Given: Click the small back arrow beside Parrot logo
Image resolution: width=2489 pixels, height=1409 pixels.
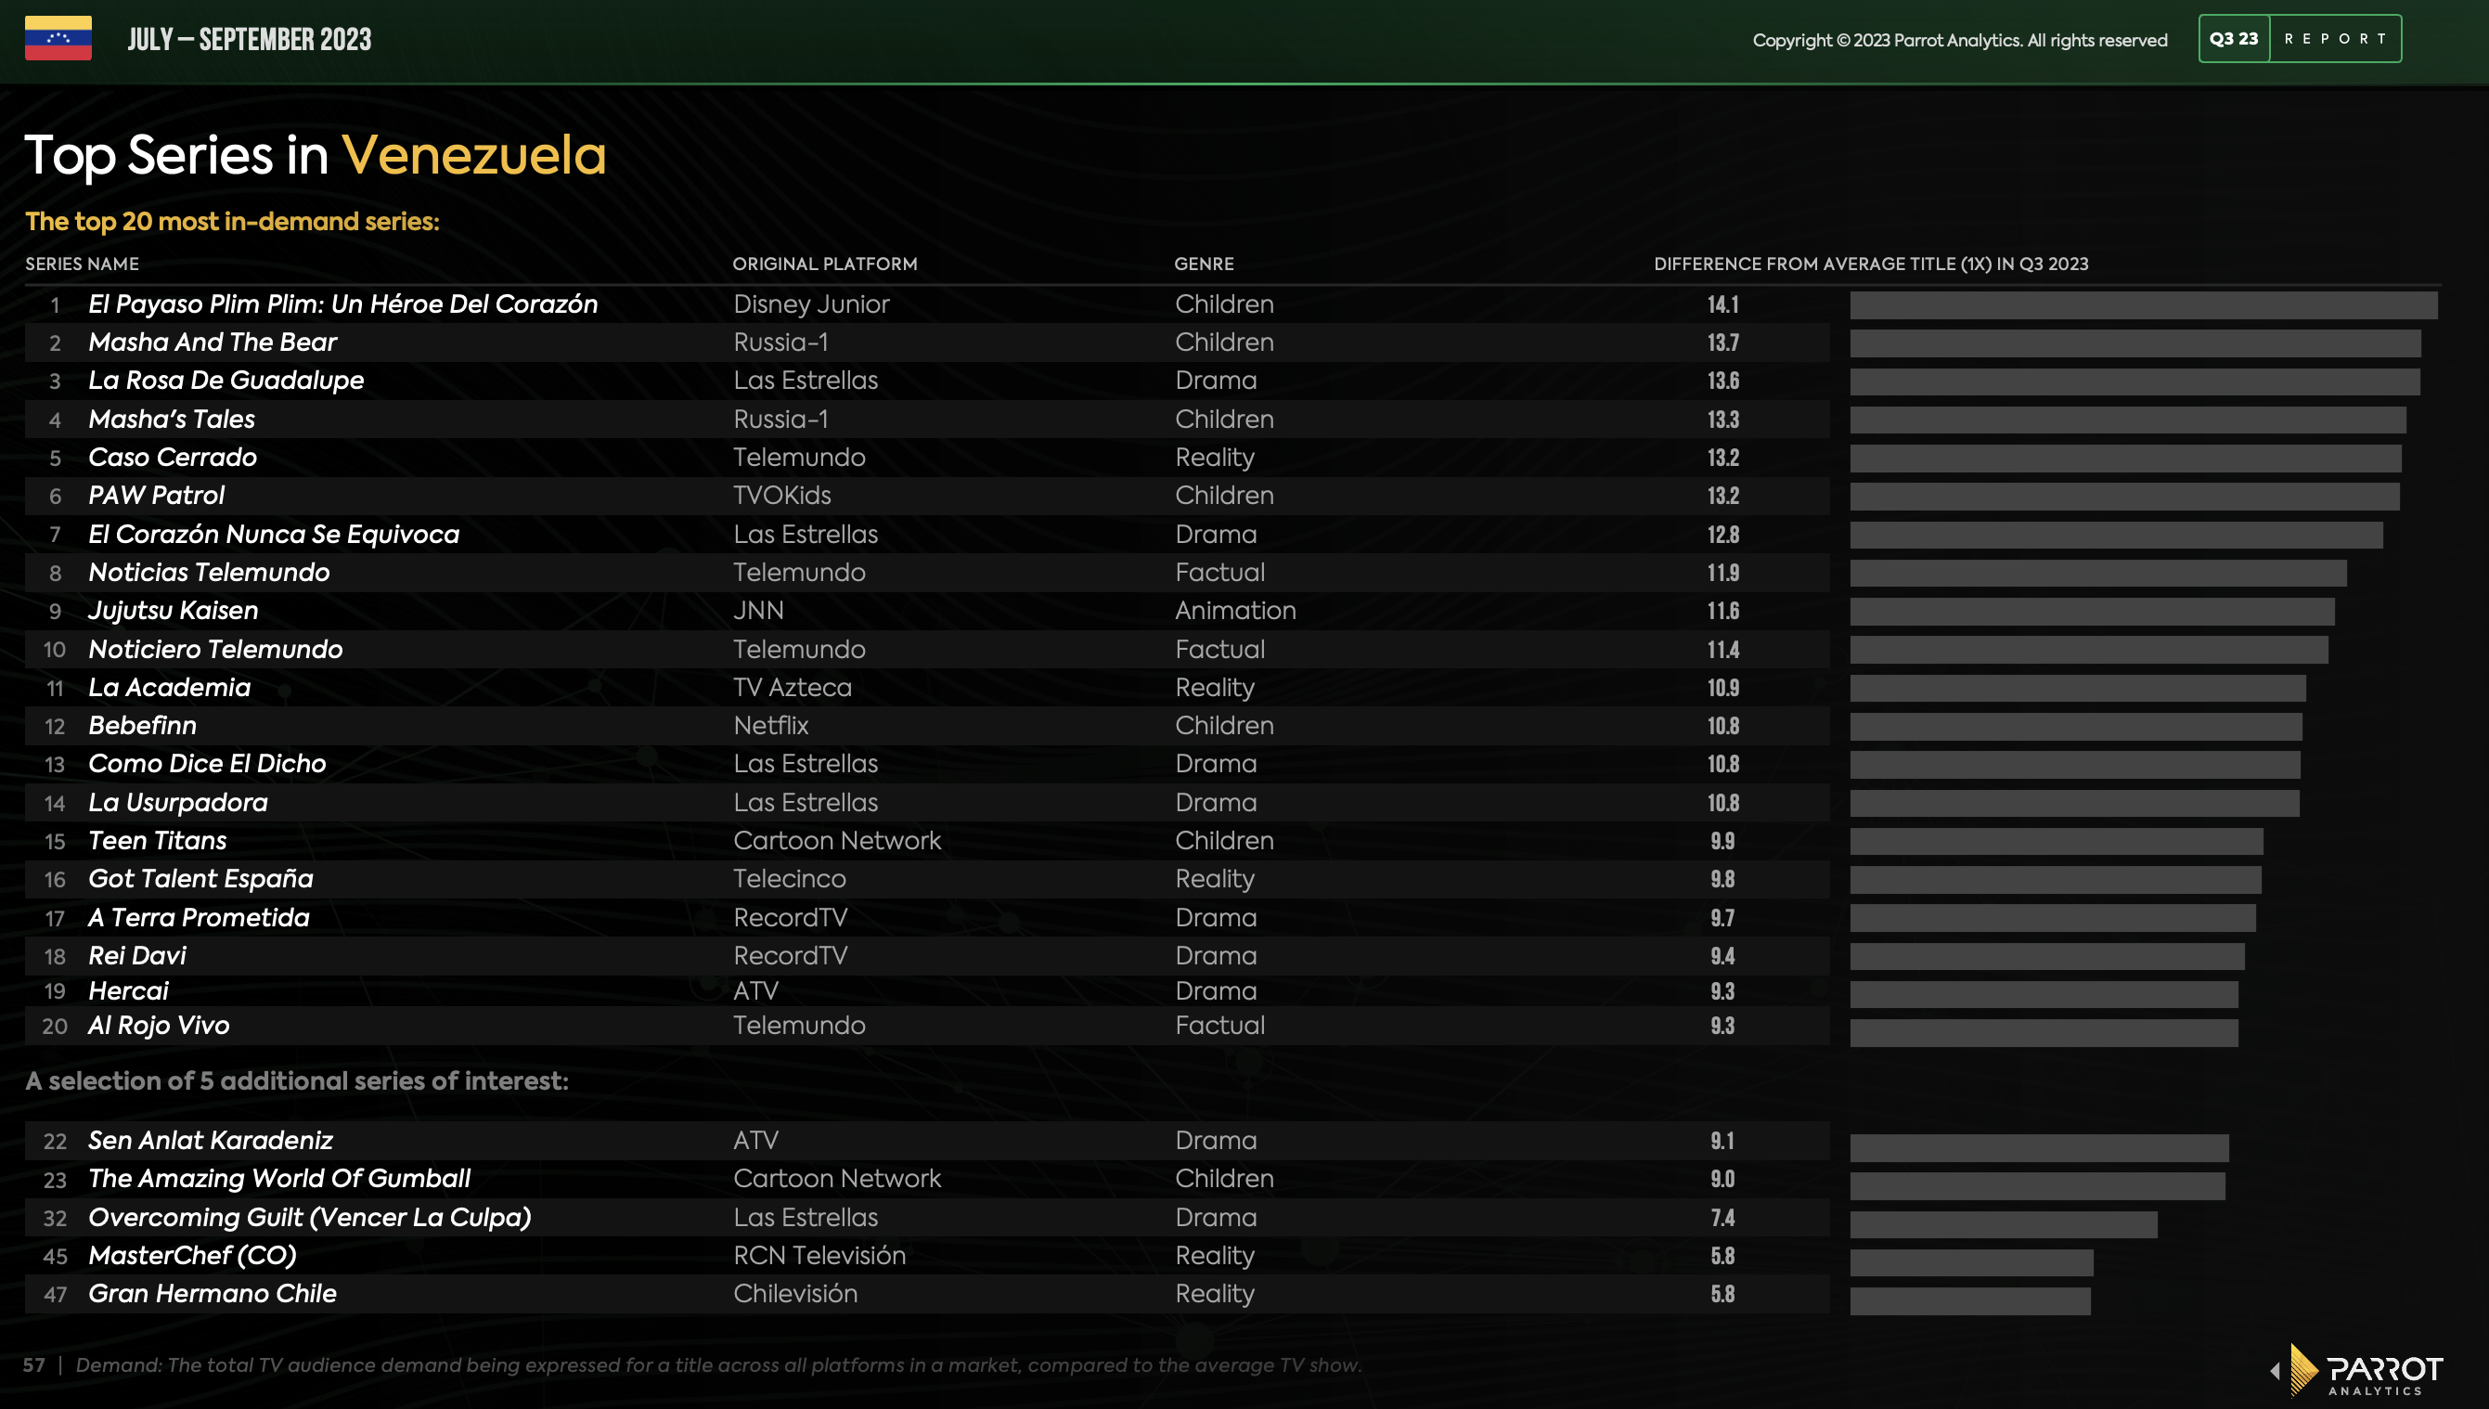Looking at the screenshot, I should click(2276, 1370).
